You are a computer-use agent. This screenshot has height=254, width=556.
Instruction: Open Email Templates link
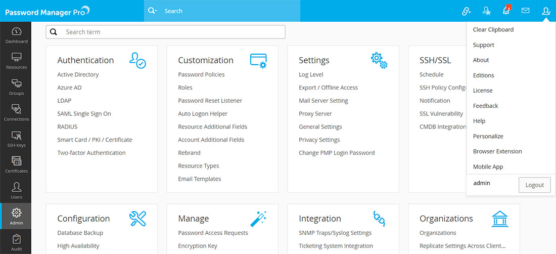200,179
